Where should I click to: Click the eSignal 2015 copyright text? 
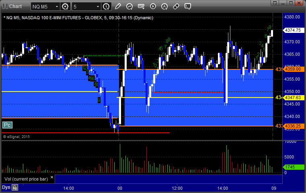[x=16, y=137]
